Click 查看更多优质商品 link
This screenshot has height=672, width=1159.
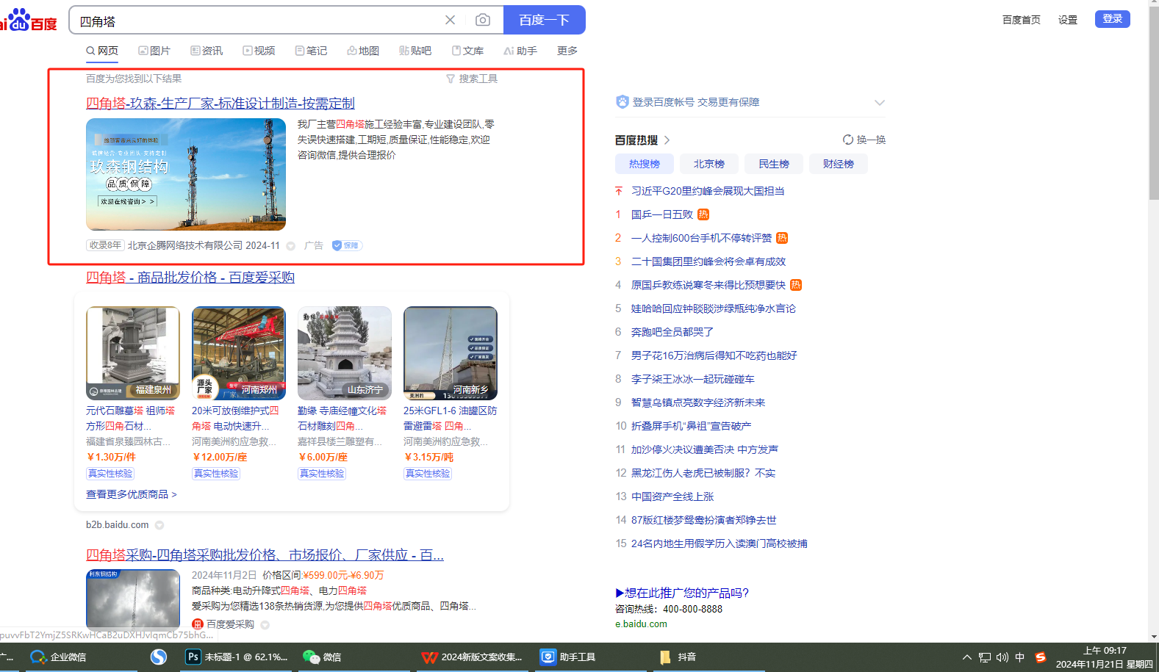(x=132, y=494)
